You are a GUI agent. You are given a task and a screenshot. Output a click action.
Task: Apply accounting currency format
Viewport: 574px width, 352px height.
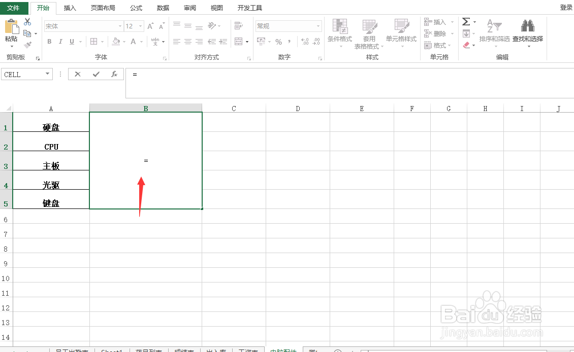pyautogui.click(x=261, y=41)
